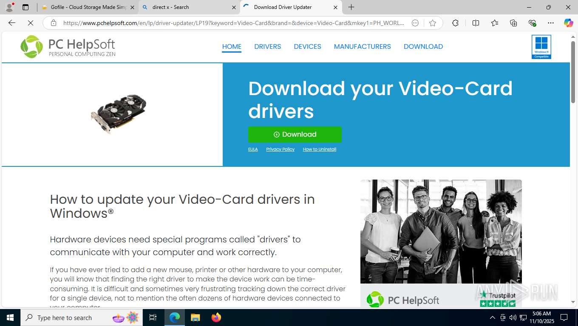
Task: Open Browser essentials icon
Action: 532,23
